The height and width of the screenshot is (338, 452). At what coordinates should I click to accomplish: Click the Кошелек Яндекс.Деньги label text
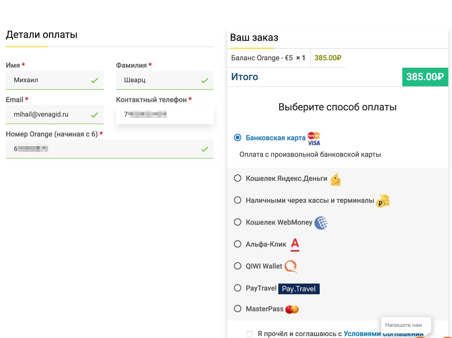pyautogui.click(x=286, y=178)
